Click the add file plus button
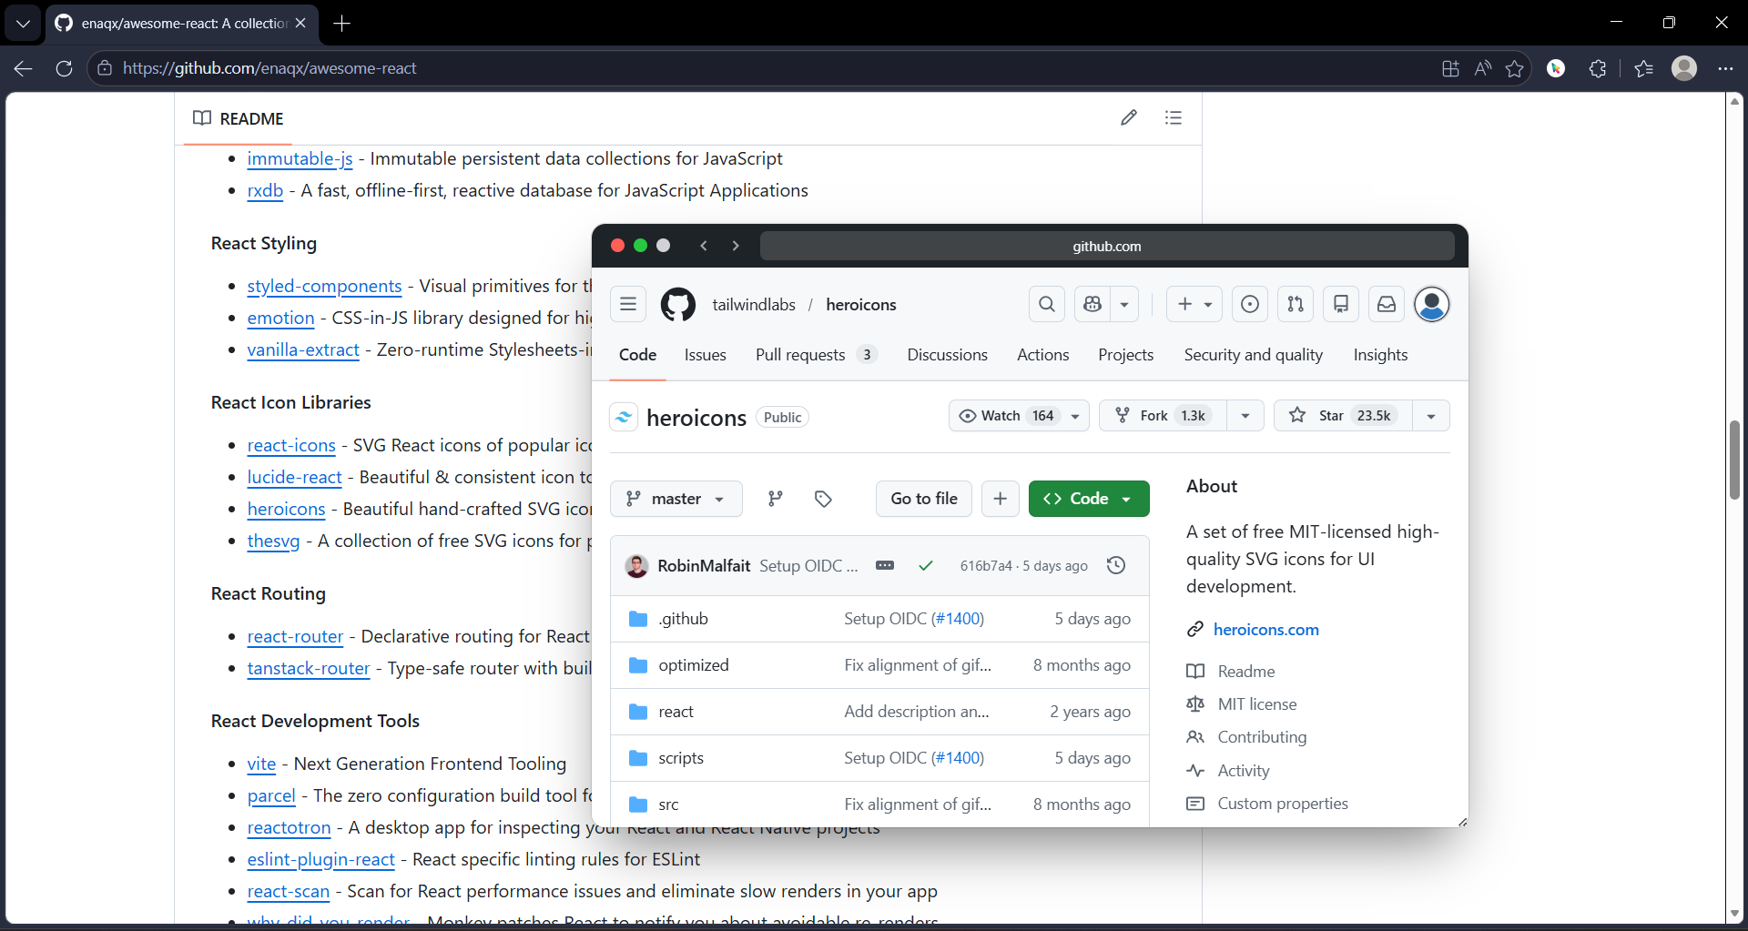 [x=1000, y=499]
